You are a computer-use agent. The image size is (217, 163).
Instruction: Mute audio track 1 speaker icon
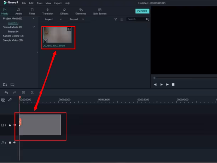click(15, 142)
